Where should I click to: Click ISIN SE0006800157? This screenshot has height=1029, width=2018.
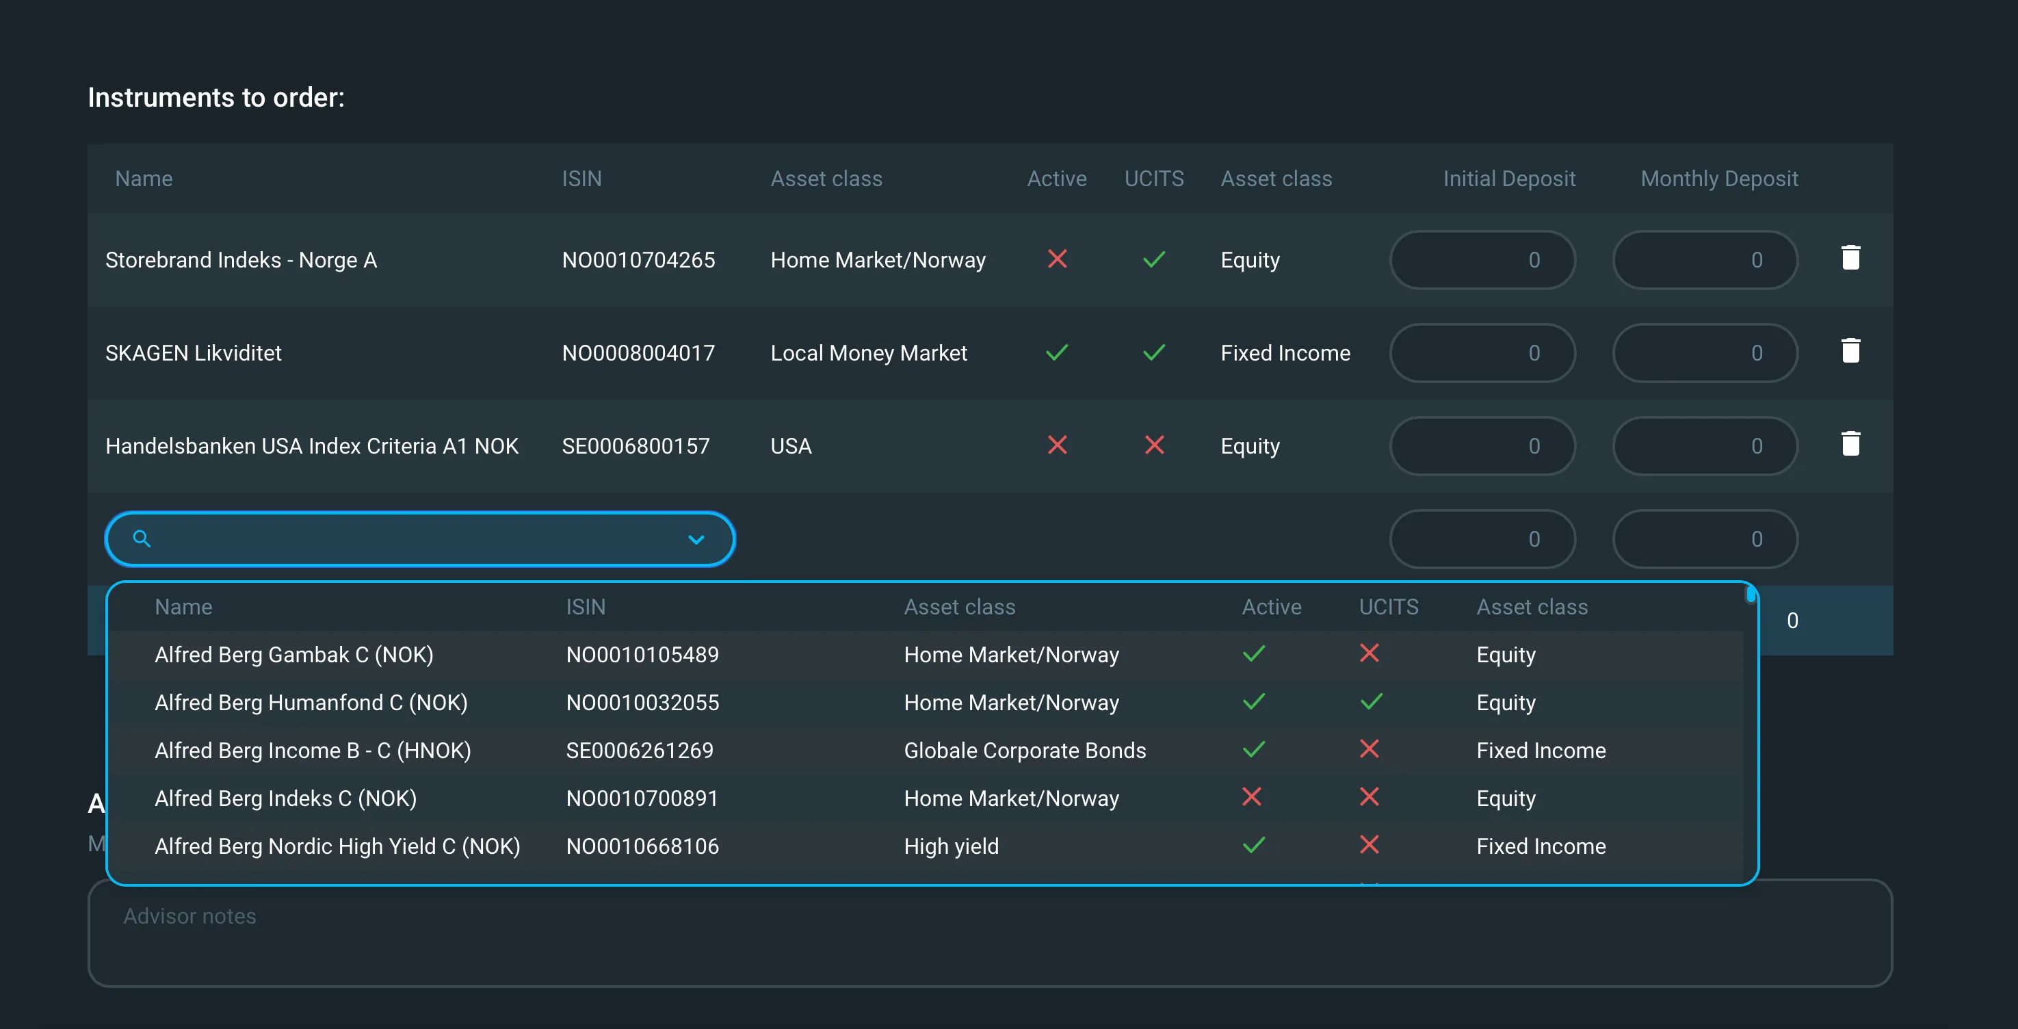click(635, 446)
